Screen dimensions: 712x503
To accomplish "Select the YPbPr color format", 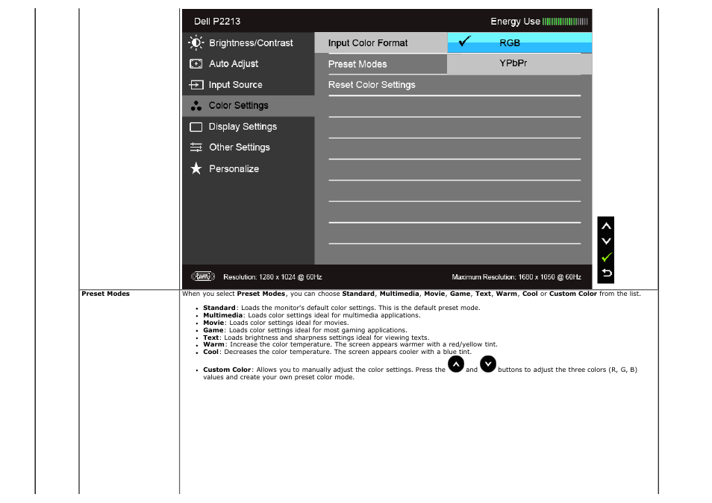I will click(519, 64).
